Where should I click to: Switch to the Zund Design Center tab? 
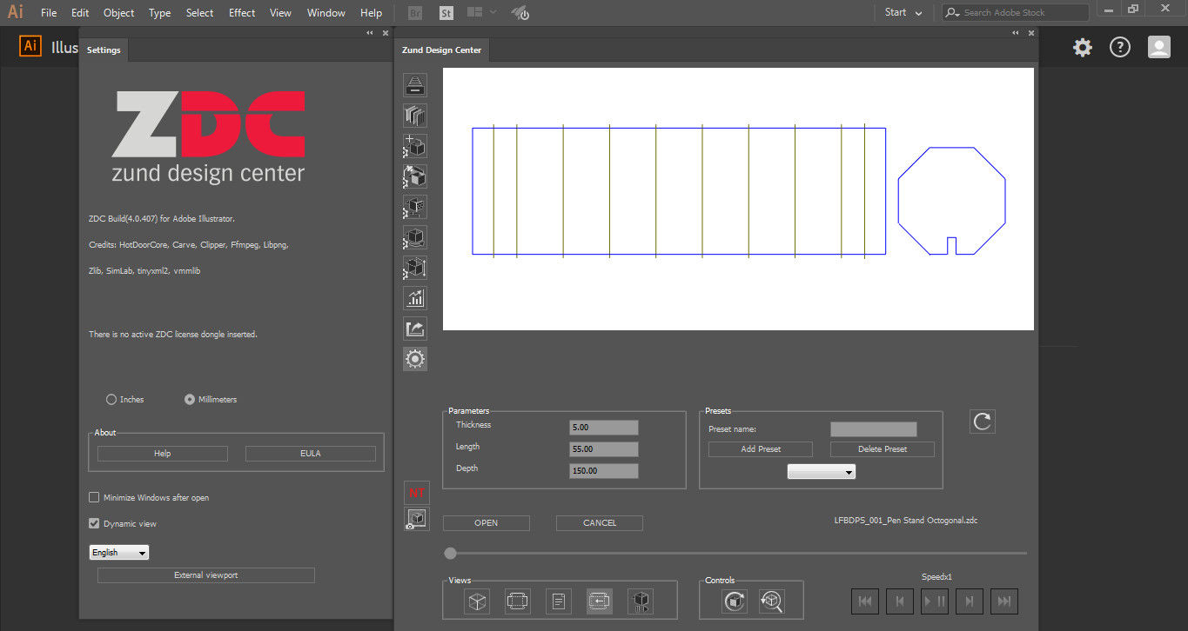click(x=441, y=50)
